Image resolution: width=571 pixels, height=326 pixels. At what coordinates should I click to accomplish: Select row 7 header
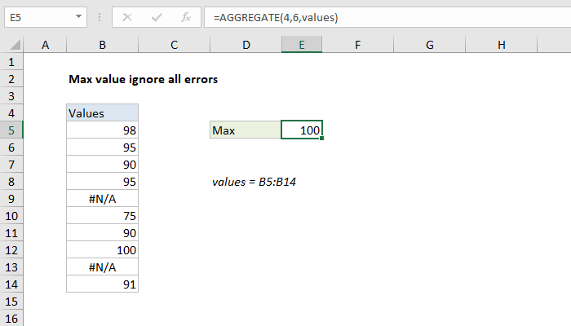[x=11, y=165]
